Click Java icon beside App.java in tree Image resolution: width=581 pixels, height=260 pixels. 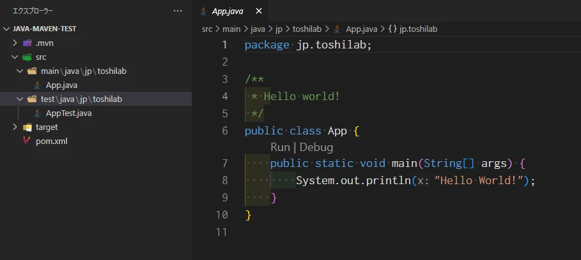pyautogui.click(x=37, y=85)
